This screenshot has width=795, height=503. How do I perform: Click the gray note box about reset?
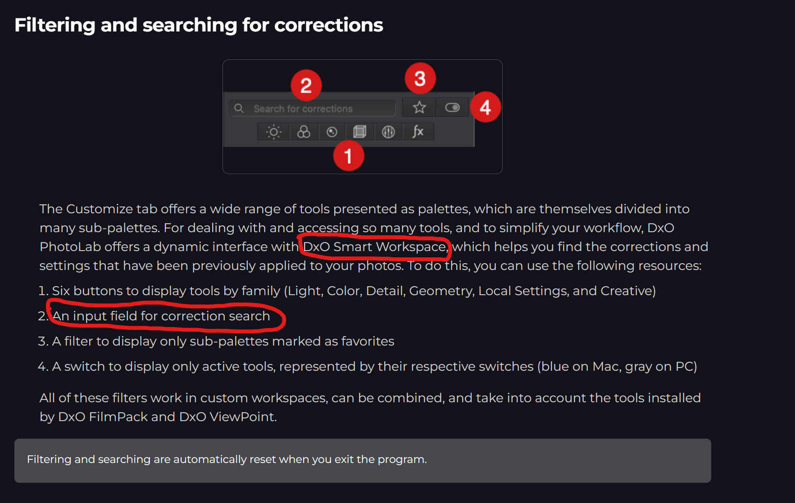click(x=363, y=460)
